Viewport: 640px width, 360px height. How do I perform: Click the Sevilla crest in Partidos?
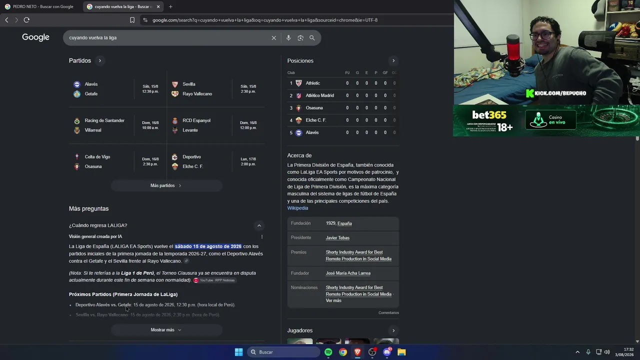click(x=175, y=84)
